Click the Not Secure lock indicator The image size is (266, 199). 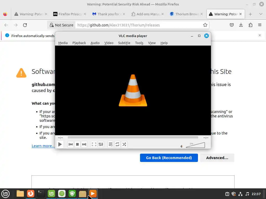pos(61,25)
